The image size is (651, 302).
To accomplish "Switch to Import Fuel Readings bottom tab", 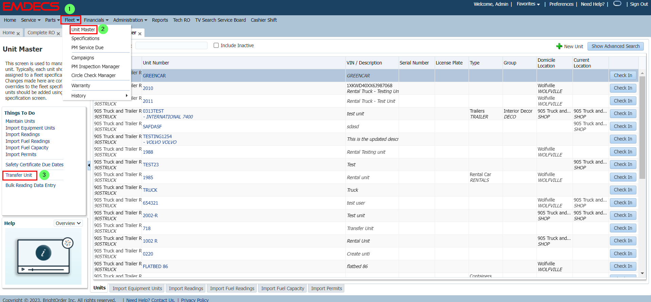I will tap(232, 288).
